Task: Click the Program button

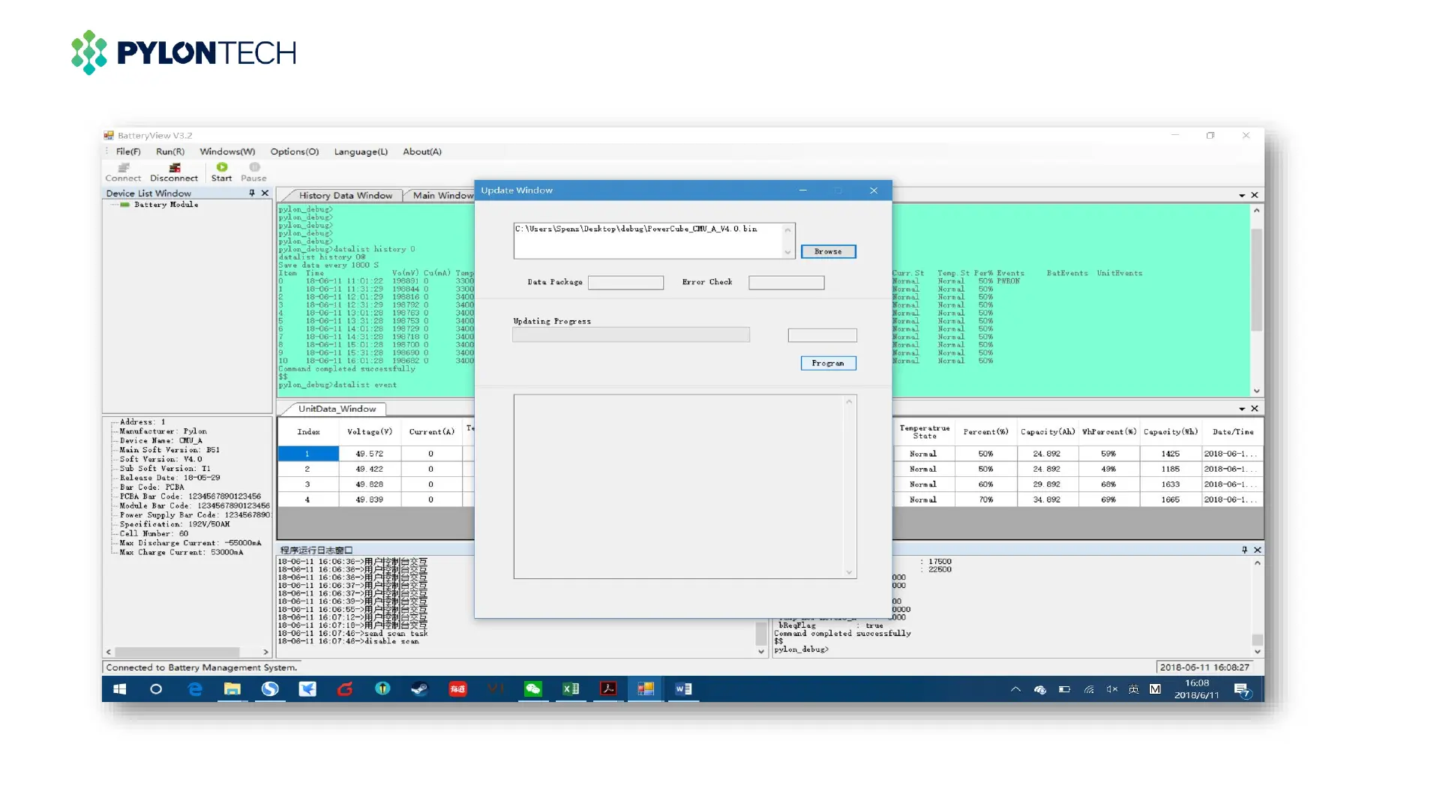Action: point(828,363)
